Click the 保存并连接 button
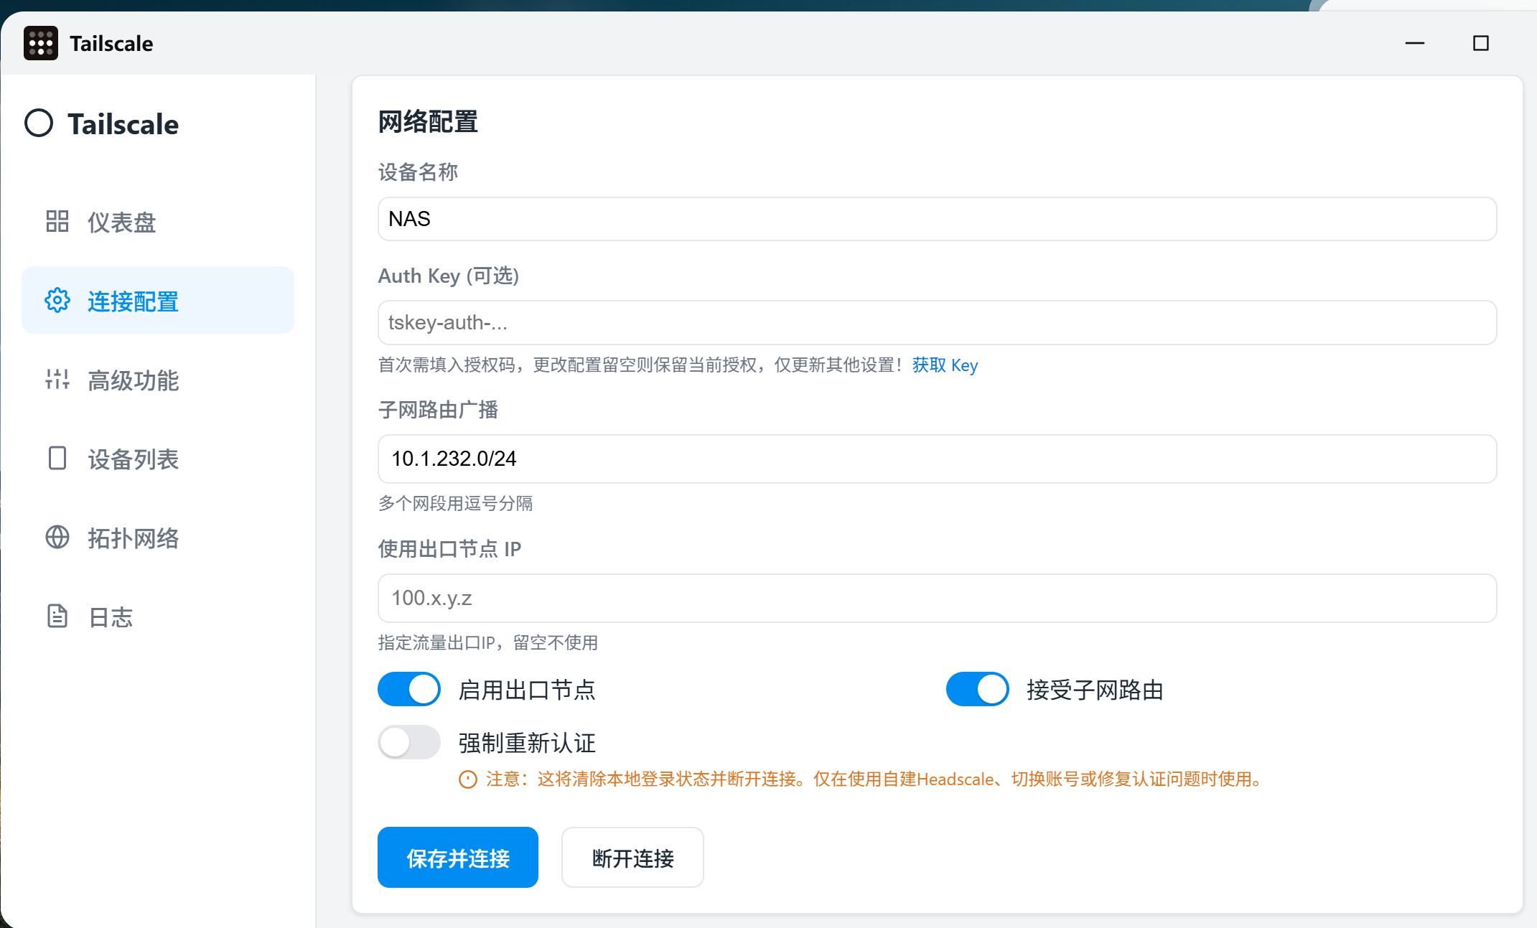This screenshot has width=1537, height=928. point(457,857)
